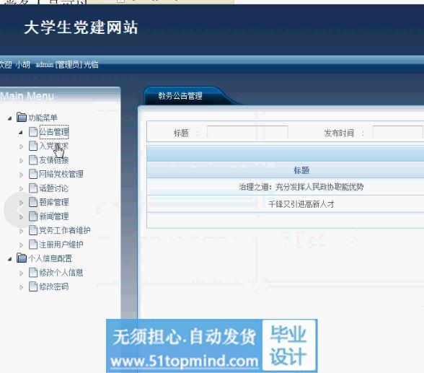Click the page icon beside 话题讨论
Viewport: 424px width, 373px height.
(33, 188)
